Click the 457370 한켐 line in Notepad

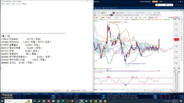point(20,51)
